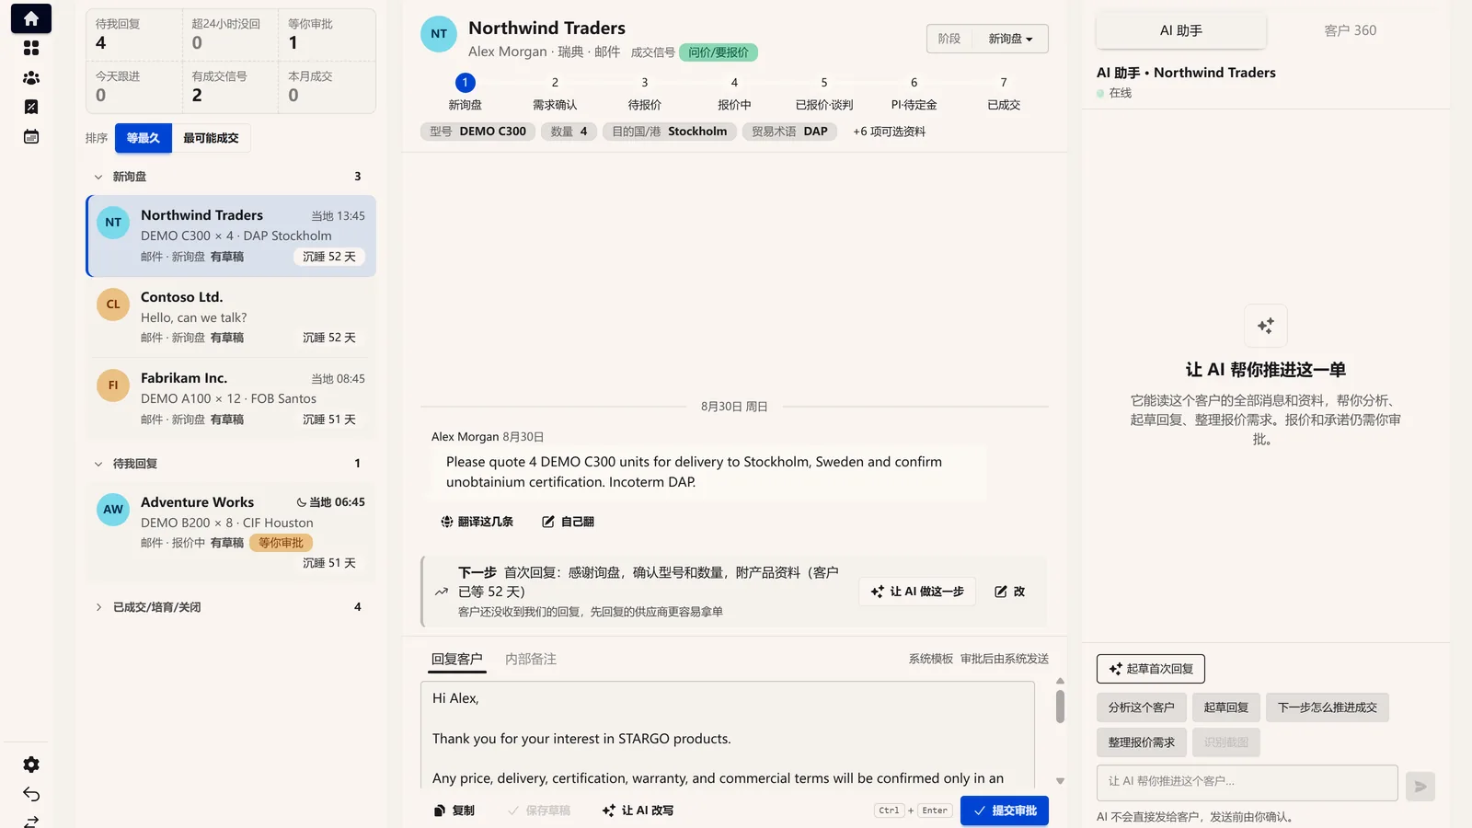Click the 分析这个客户 button
The width and height of the screenshot is (1472, 828).
[x=1141, y=707]
